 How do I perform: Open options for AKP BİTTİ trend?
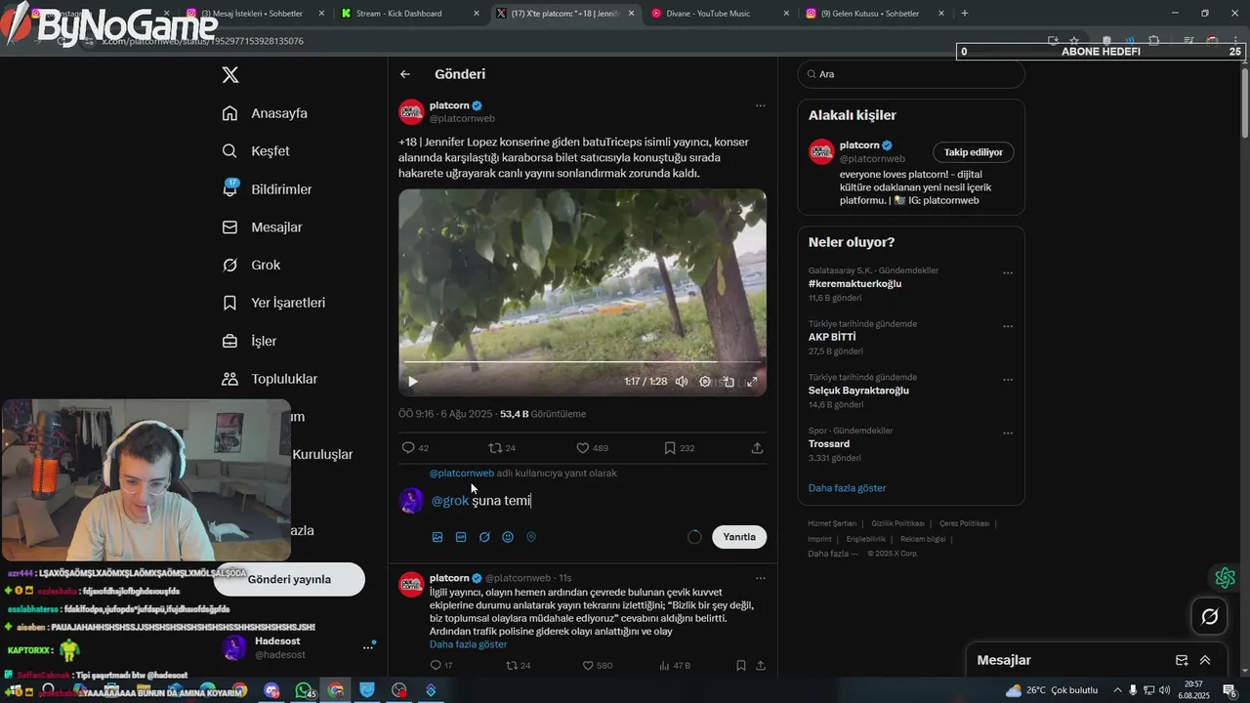tap(1008, 326)
